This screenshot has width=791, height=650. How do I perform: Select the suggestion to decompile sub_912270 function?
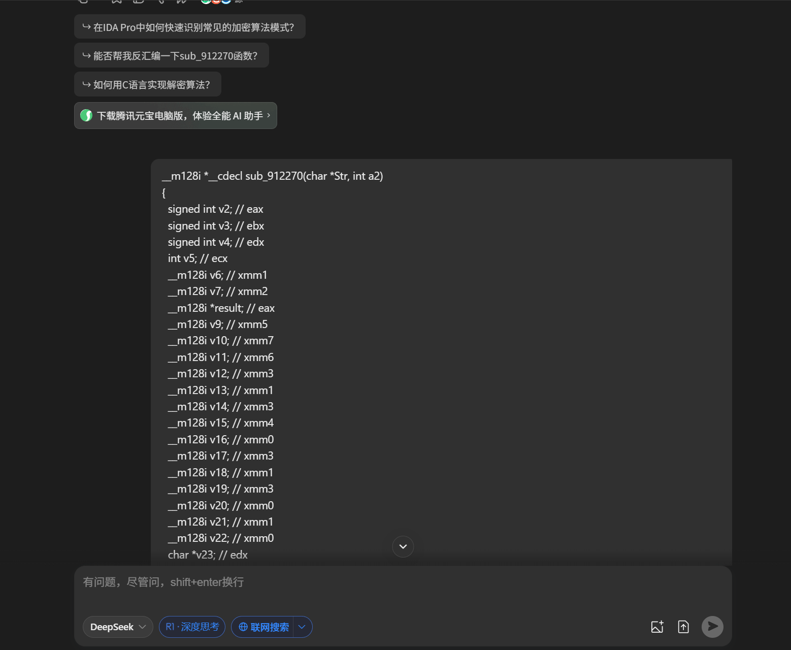pos(175,56)
